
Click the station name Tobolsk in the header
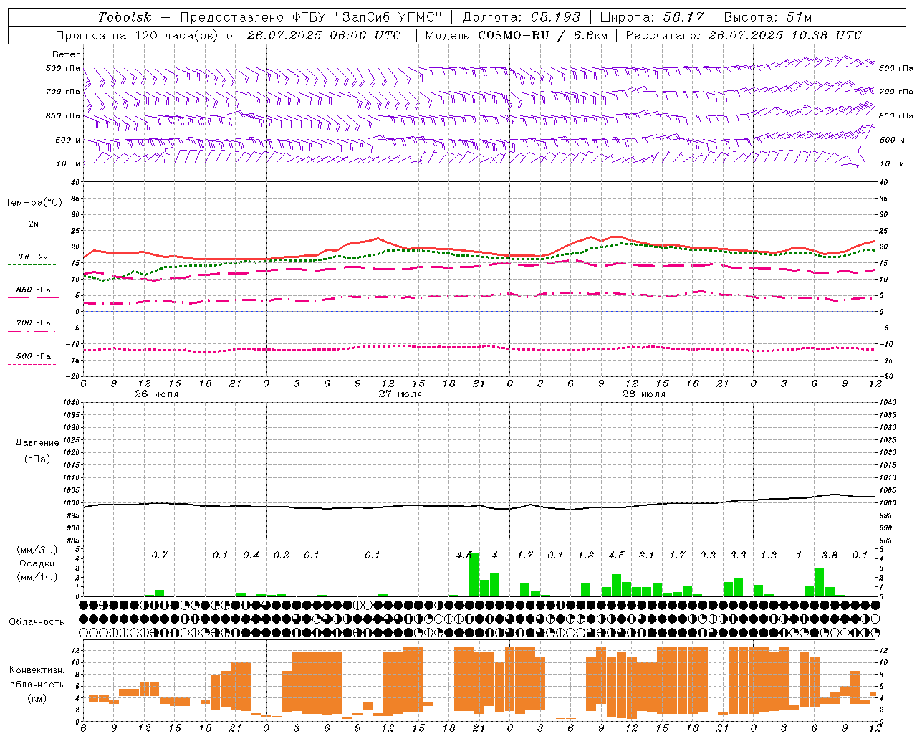point(125,17)
